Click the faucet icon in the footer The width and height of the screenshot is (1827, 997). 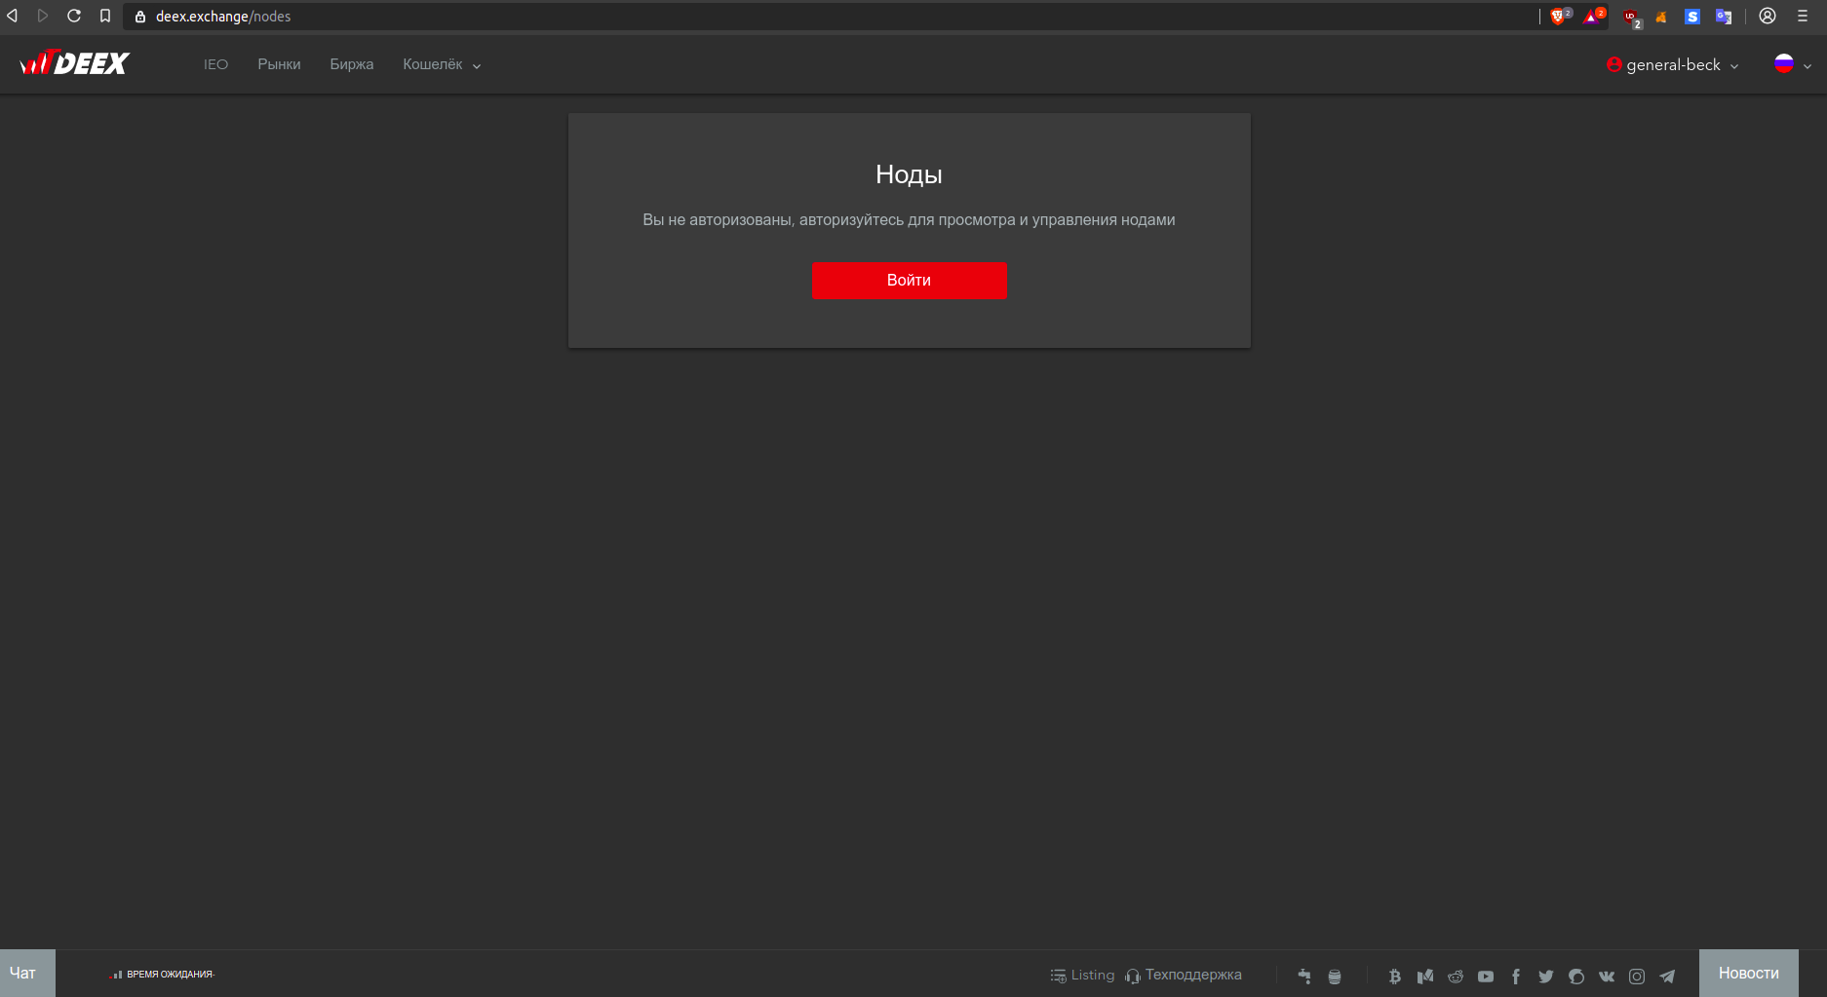1304,976
